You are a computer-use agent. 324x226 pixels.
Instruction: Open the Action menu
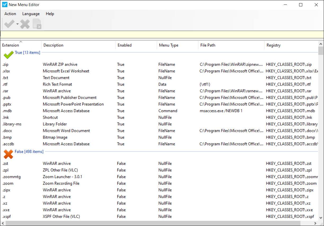pos(10,14)
